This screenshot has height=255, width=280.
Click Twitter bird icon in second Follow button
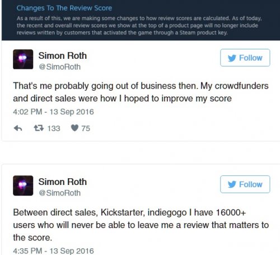tap(232, 184)
